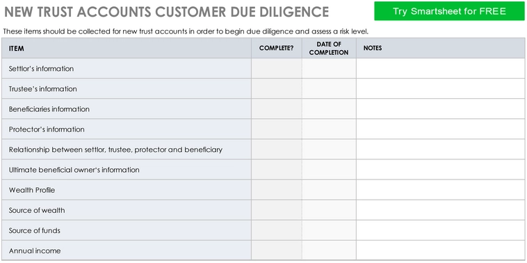Image resolution: width=527 pixels, height=263 pixels.
Task: Click Notes cell for Annual income
Action: (441, 250)
